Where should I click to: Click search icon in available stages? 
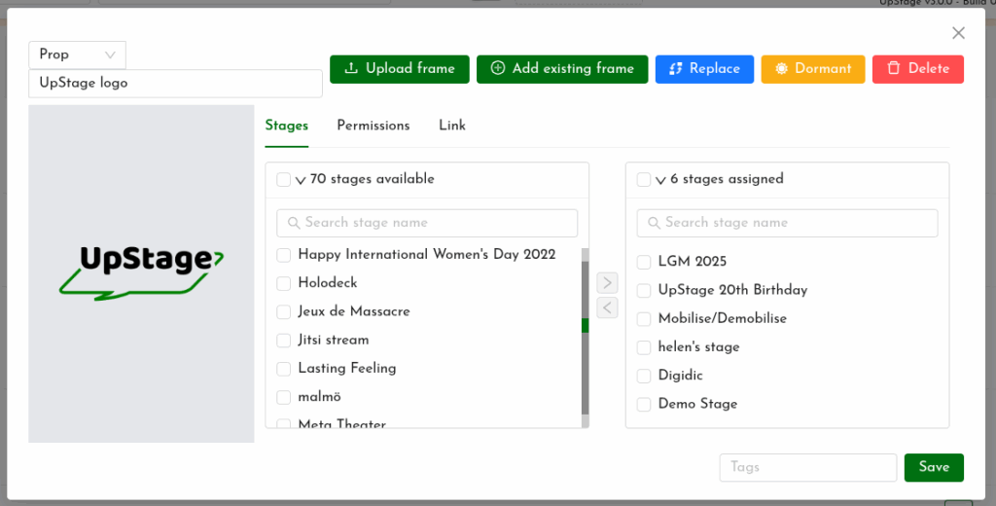(x=294, y=223)
